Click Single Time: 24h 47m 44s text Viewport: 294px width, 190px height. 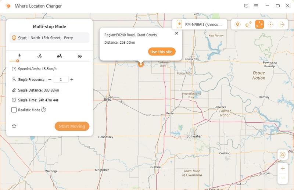tap(38, 100)
